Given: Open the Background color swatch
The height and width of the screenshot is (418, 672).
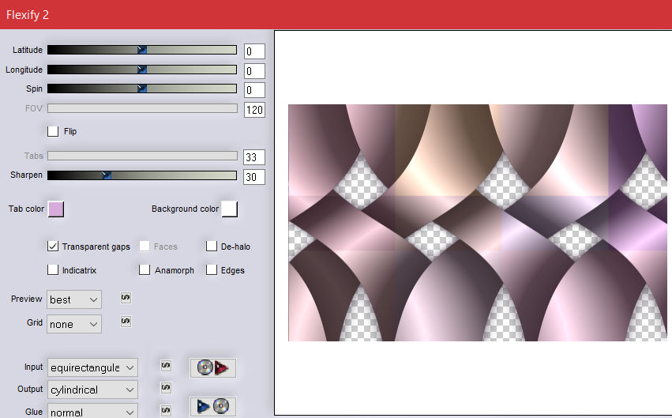Looking at the screenshot, I should [x=229, y=209].
